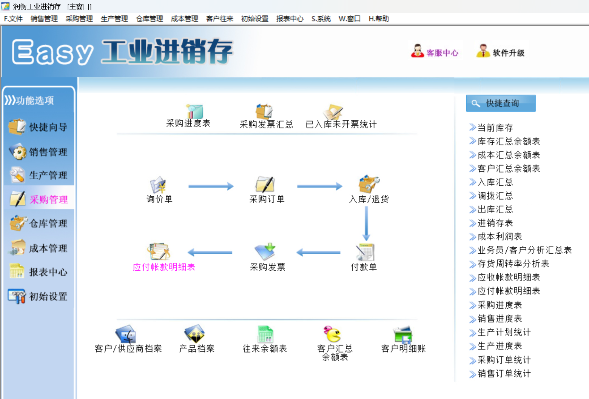Screen dimensions: 589x399
Task: Click the 询价单 inquiry icon
Action: 158,185
